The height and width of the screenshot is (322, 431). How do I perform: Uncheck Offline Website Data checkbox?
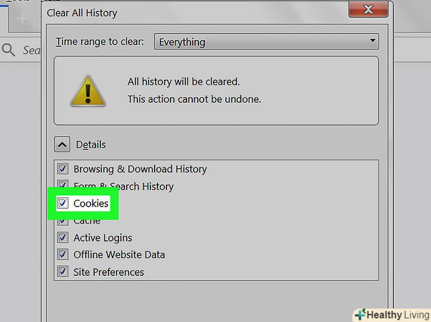[63, 255]
